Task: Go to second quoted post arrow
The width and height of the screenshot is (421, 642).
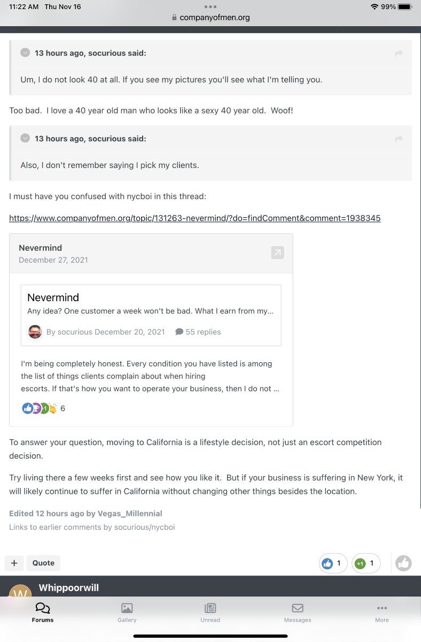Action: [x=399, y=139]
